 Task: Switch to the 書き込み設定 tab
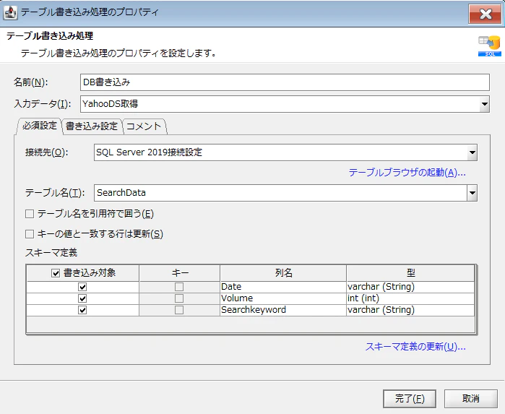[92, 126]
